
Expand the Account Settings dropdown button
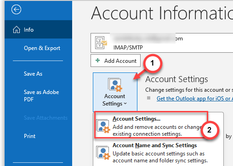(115, 92)
